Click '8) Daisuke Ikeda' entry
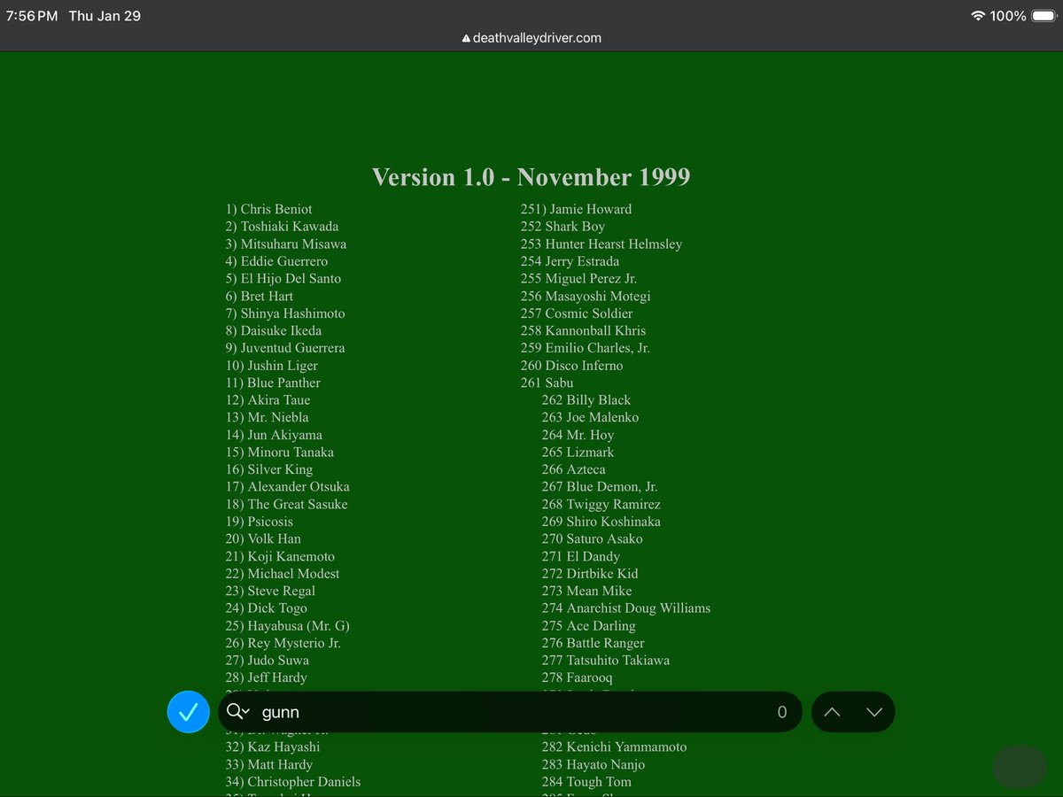1063x797 pixels. point(273,330)
